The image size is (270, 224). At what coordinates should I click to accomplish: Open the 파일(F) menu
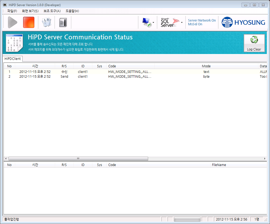12,11
